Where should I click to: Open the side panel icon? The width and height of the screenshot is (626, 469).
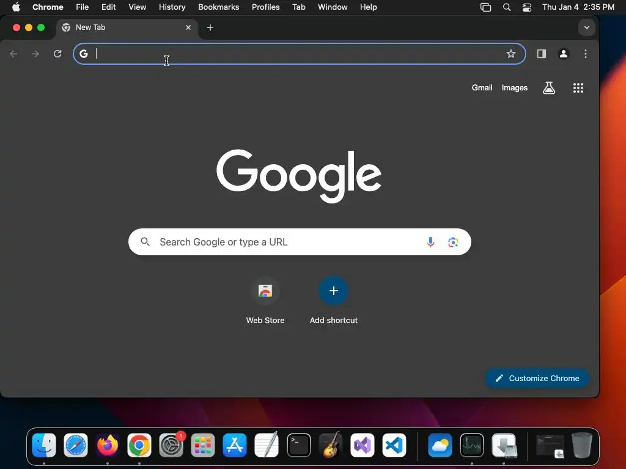(542, 54)
